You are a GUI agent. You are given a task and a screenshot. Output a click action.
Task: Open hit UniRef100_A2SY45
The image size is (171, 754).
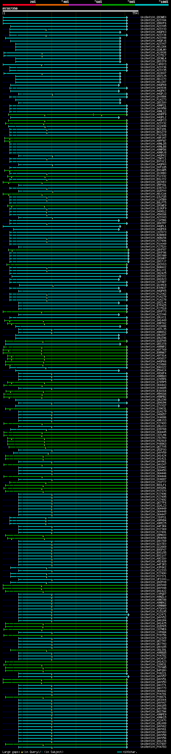coord(153,26)
